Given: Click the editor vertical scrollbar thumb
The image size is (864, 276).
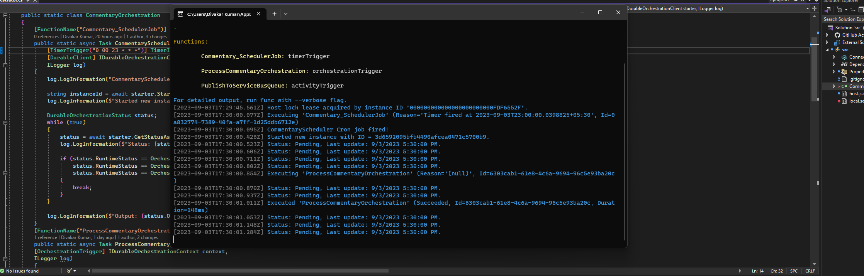Looking at the screenshot, I should (815, 69).
